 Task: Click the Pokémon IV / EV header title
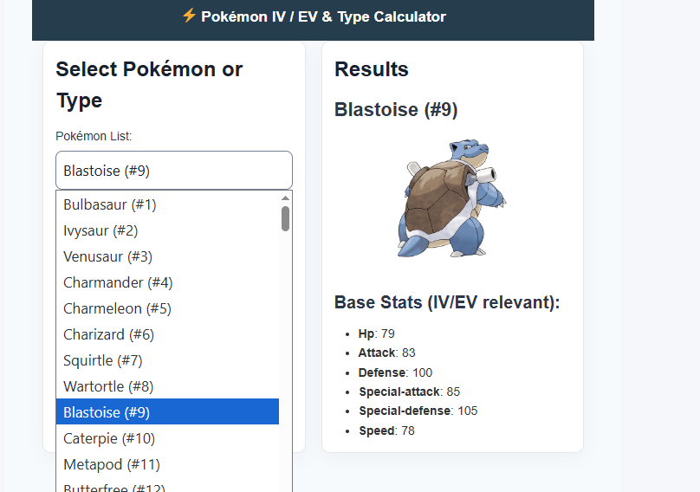pos(323,16)
